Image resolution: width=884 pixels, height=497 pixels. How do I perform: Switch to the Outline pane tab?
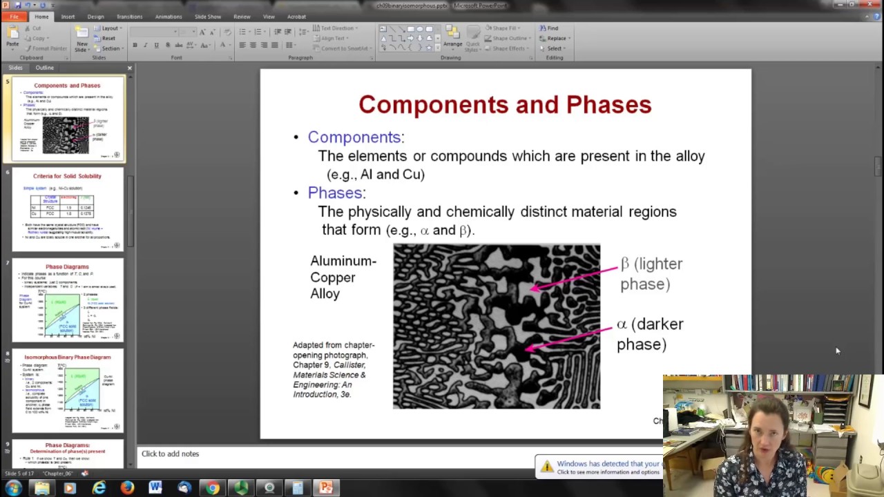44,68
